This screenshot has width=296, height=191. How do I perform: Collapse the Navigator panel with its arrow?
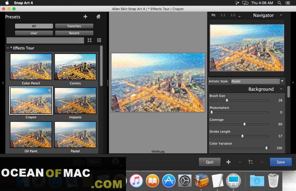click(281, 15)
